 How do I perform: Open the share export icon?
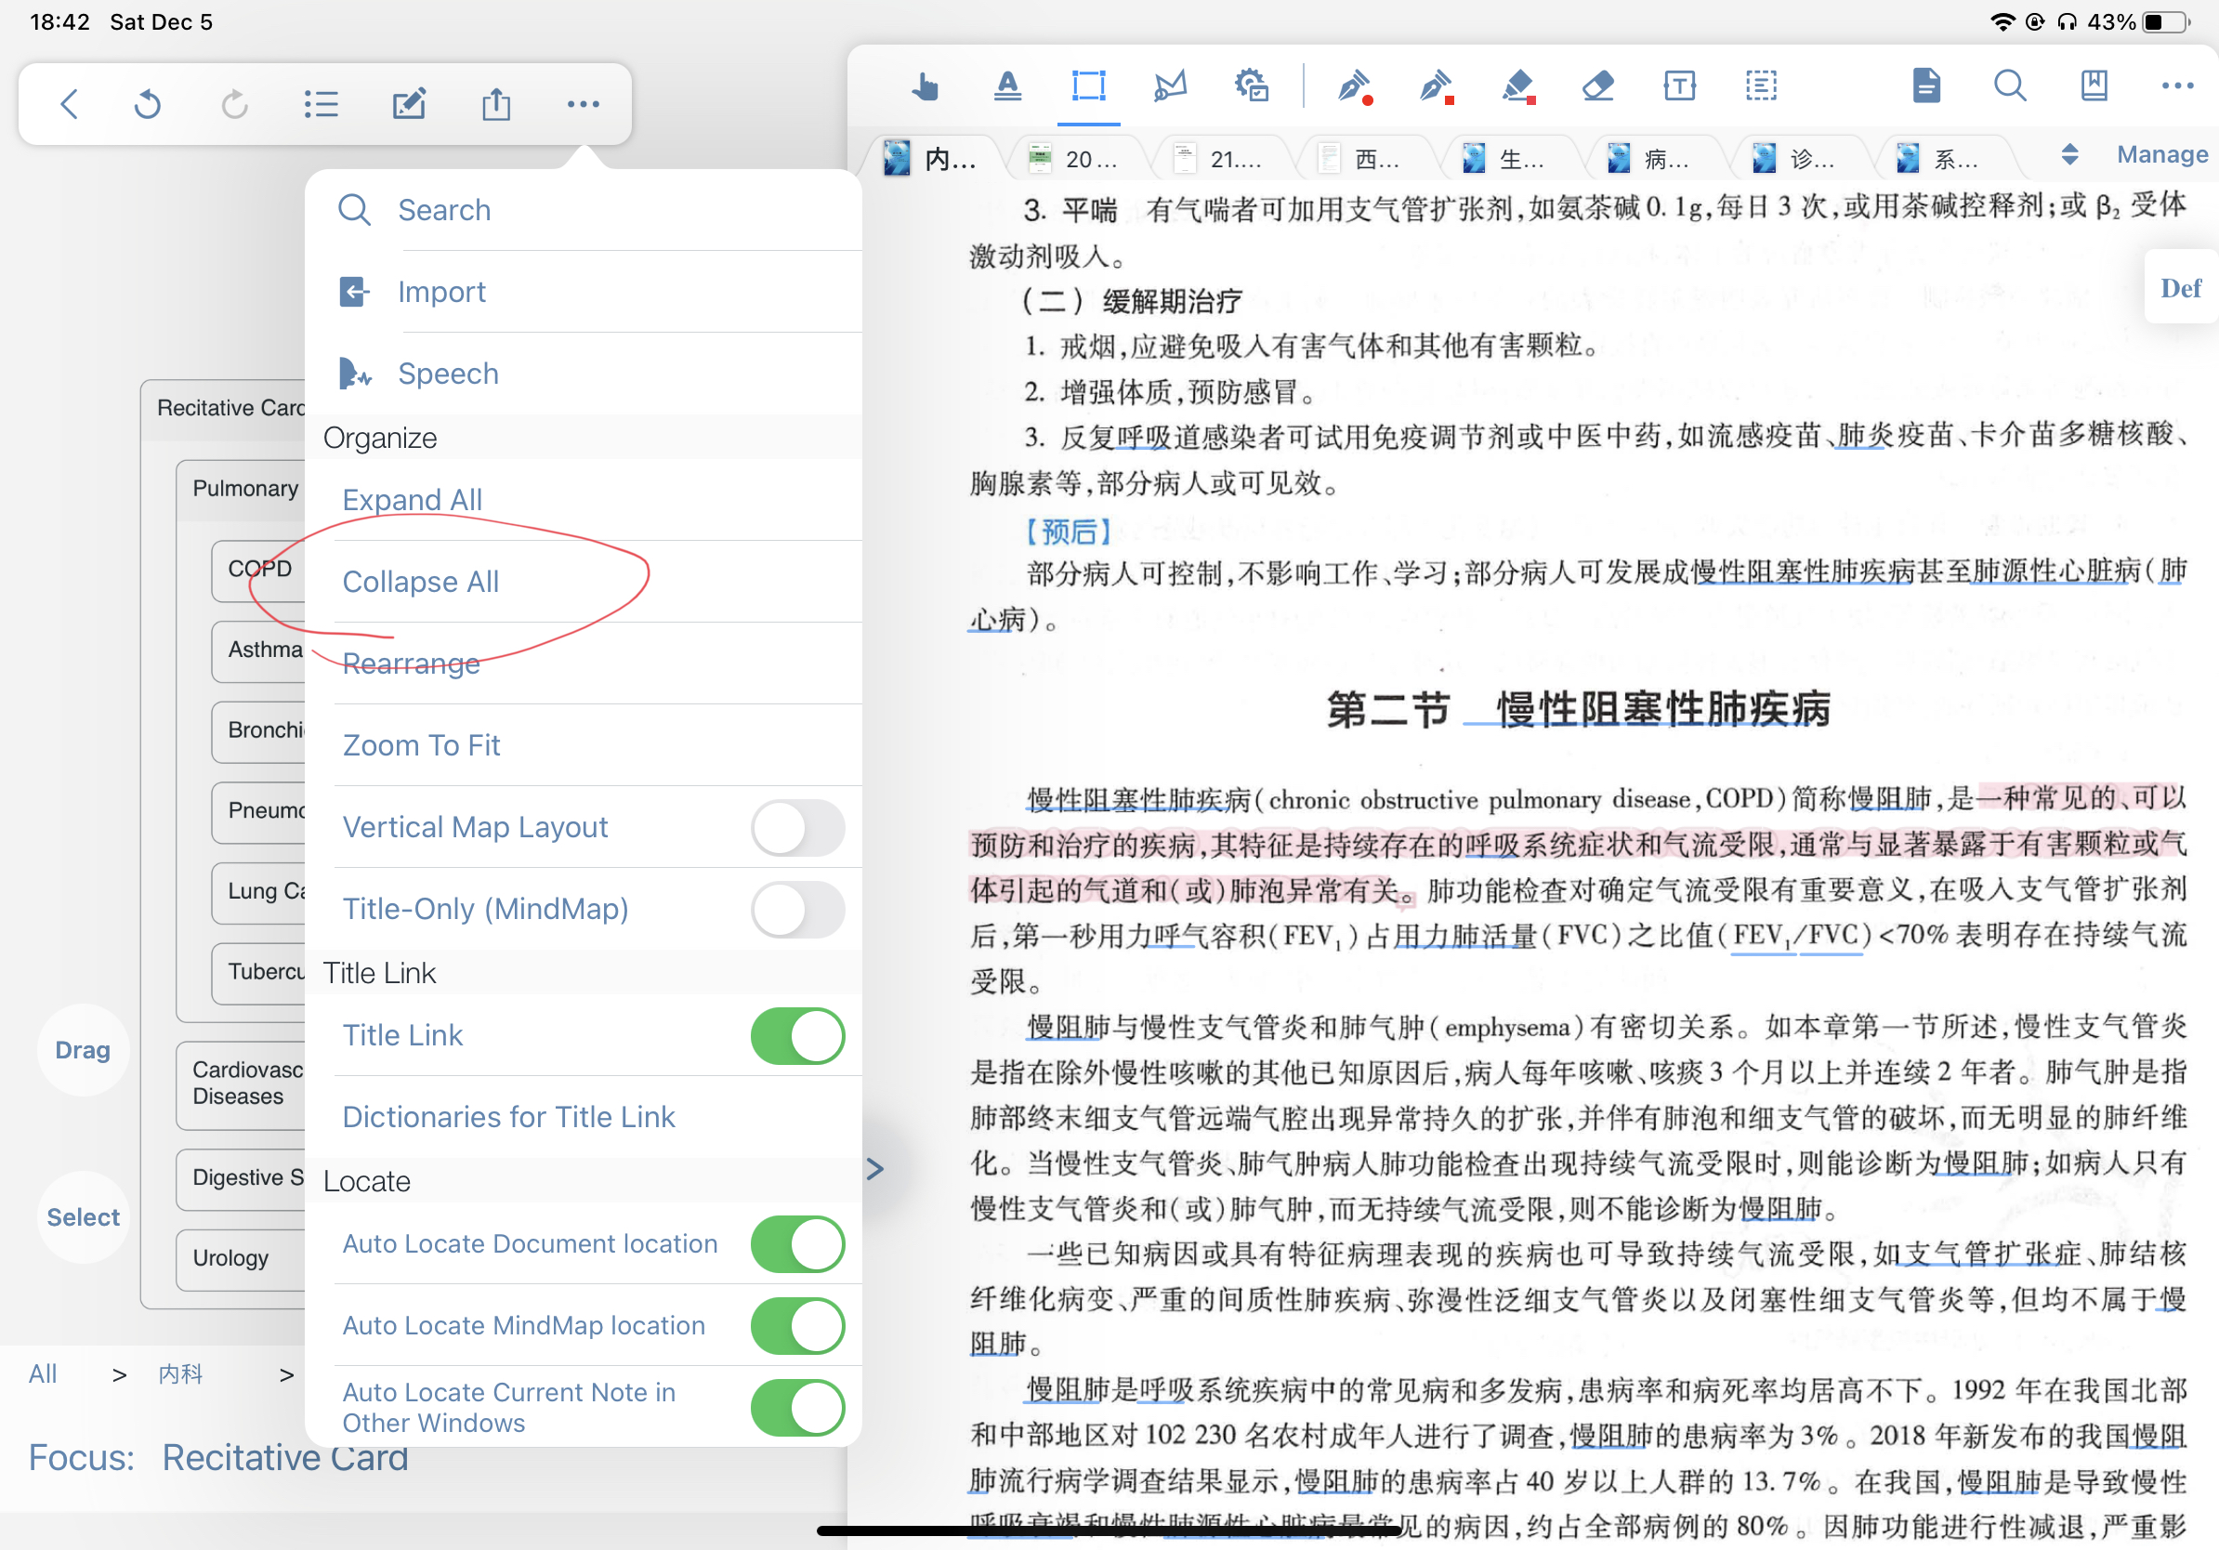[x=496, y=103]
